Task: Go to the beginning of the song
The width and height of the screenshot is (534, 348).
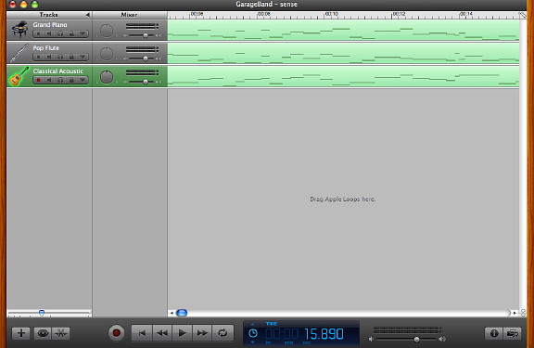Action: (142, 333)
